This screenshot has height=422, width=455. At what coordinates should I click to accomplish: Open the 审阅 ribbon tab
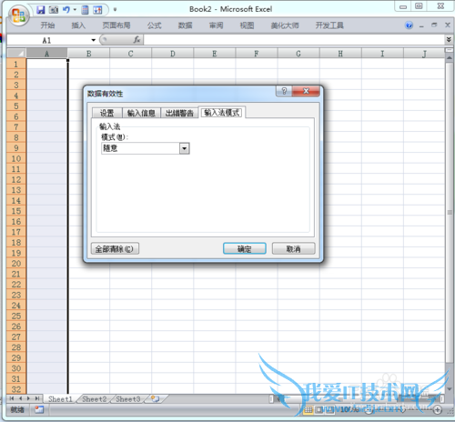point(216,25)
